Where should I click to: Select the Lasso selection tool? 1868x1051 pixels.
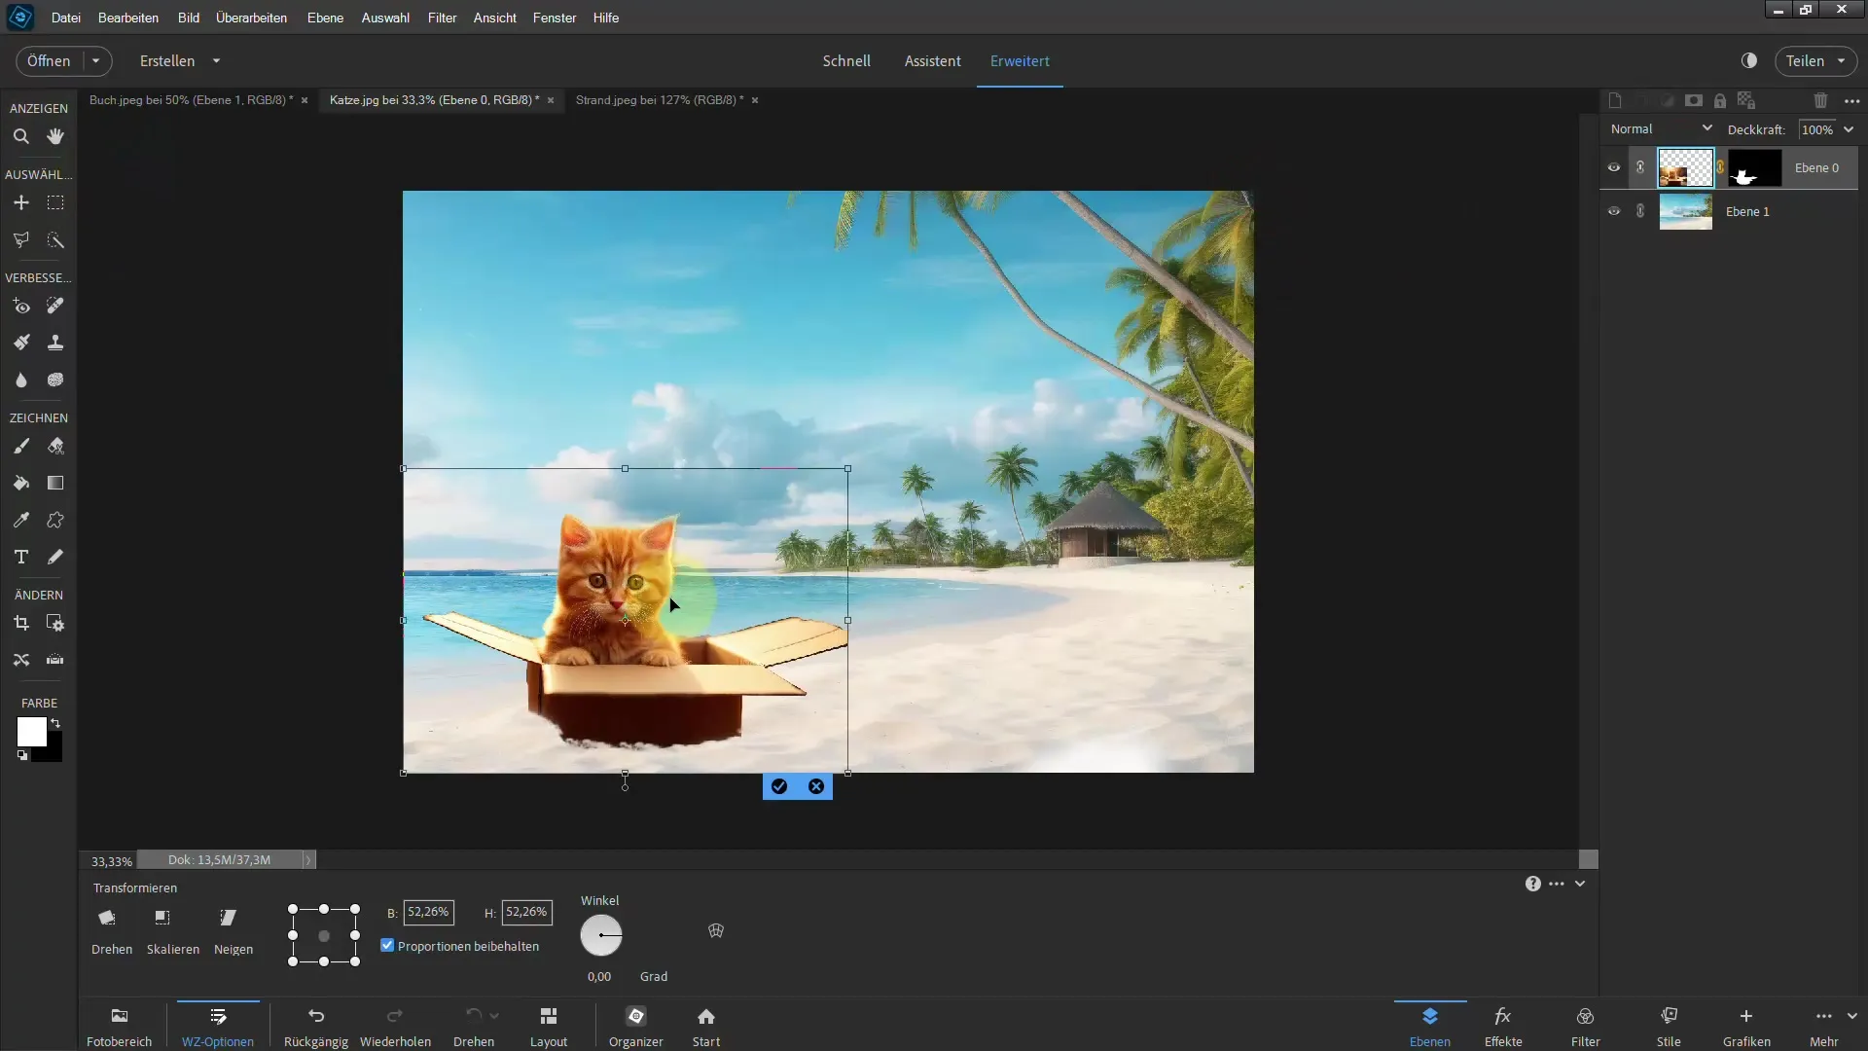[x=20, y=240]
